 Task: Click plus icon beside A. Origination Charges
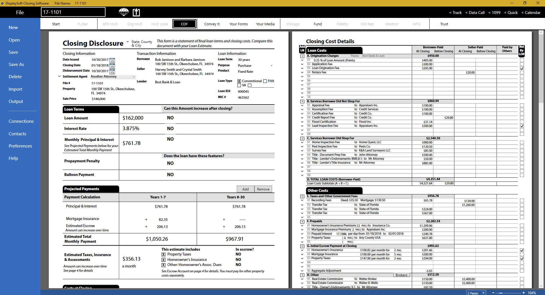[302, 56]
